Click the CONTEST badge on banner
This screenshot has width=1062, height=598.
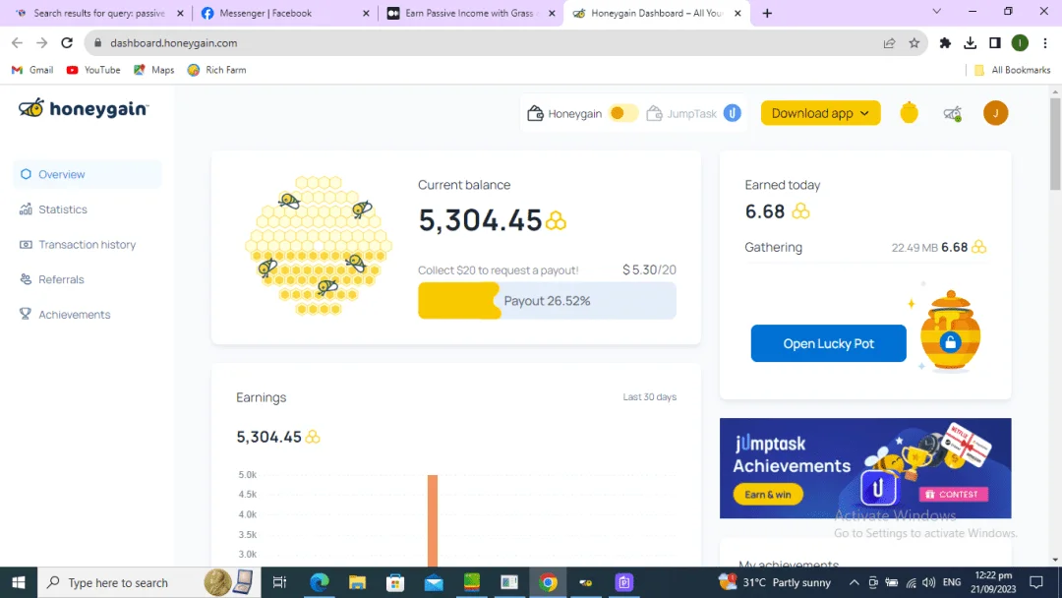[954, 495]
